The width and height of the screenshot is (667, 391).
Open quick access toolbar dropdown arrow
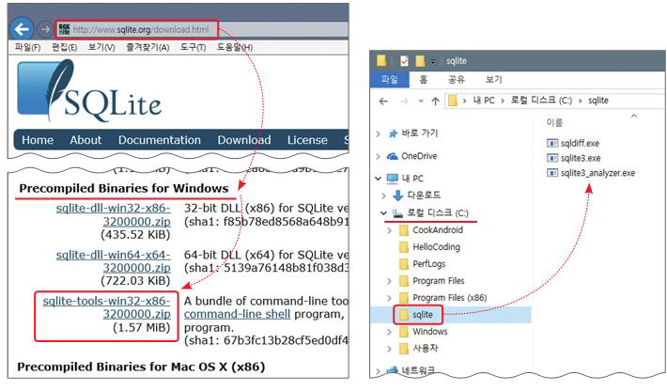(433, 62)
